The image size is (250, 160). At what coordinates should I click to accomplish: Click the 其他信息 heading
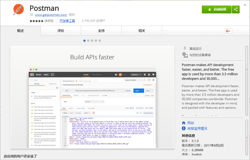[x=188, y=136]
